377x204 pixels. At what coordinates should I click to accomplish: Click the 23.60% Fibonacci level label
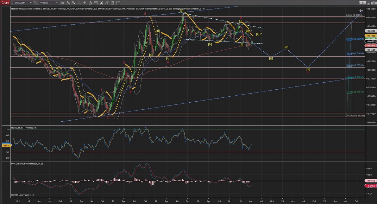click(354, 39)
